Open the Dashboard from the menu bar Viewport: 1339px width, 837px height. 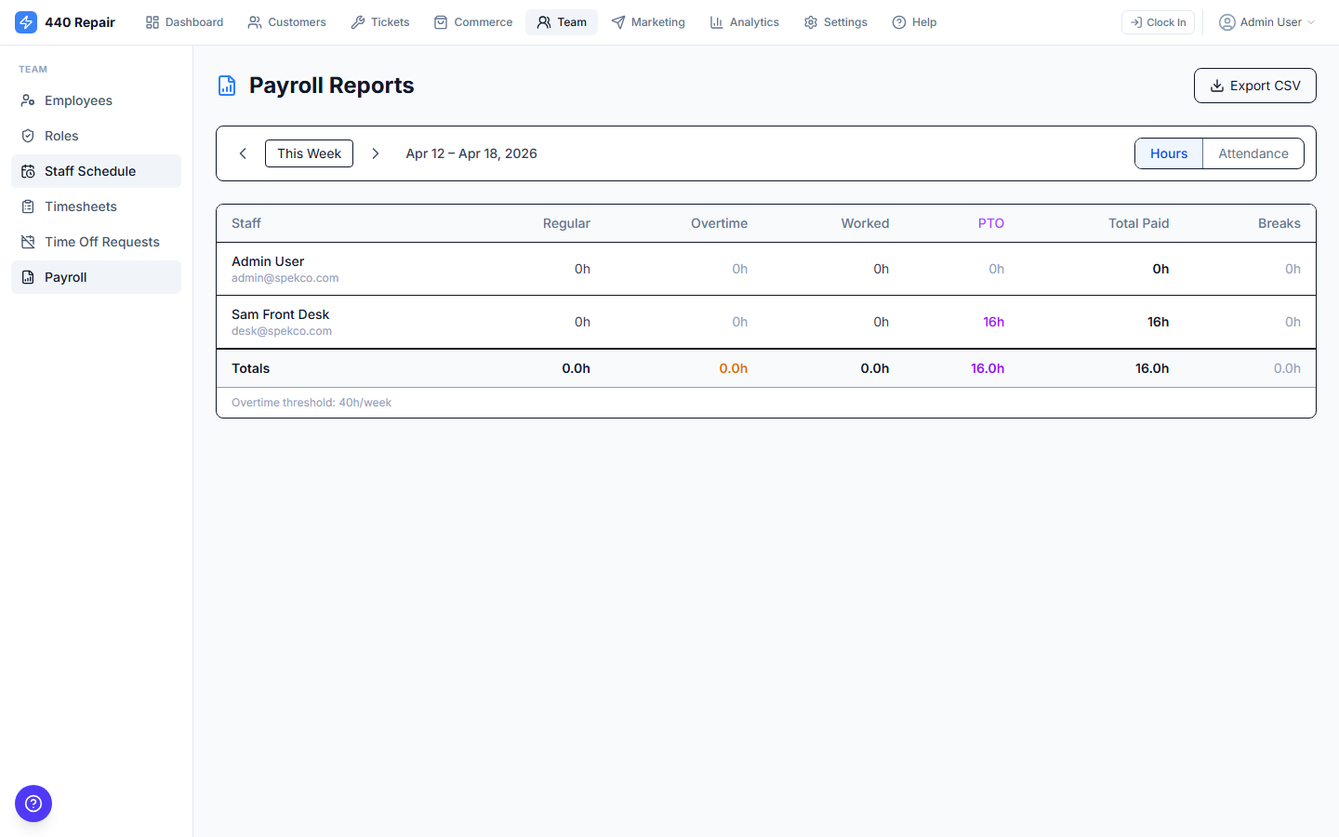[184, 21]
